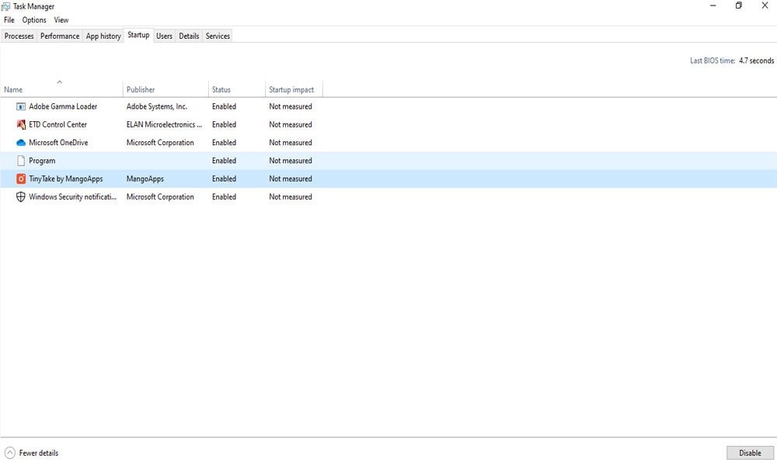Click the Disable button
The image size is (777, 466).
coord(751,453)
